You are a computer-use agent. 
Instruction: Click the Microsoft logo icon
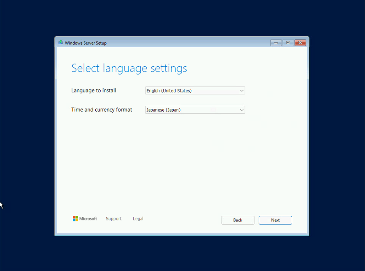pos(75,218)
